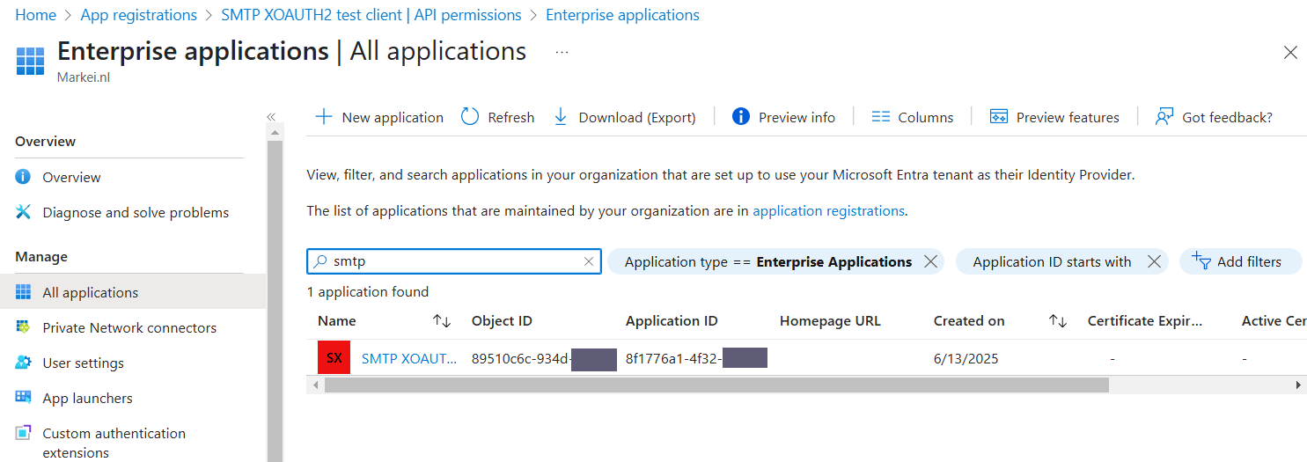
Task: Open SMTP XOAUTH2 test client API permissions breadcrumb
Action: 371,15
